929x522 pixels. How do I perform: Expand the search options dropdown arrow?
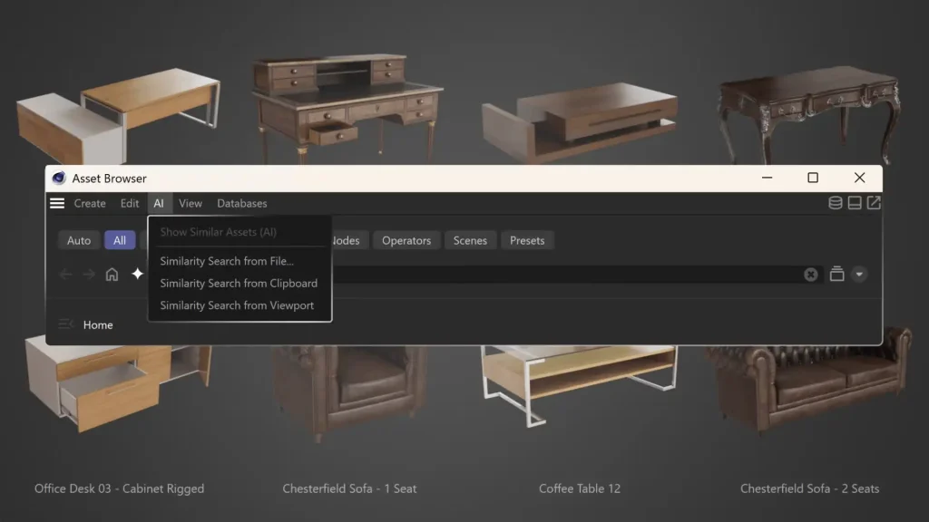pyautogui.click(x=859, y=275)
